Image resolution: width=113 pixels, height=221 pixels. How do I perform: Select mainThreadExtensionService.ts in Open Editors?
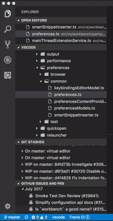(x=61, y=40)
